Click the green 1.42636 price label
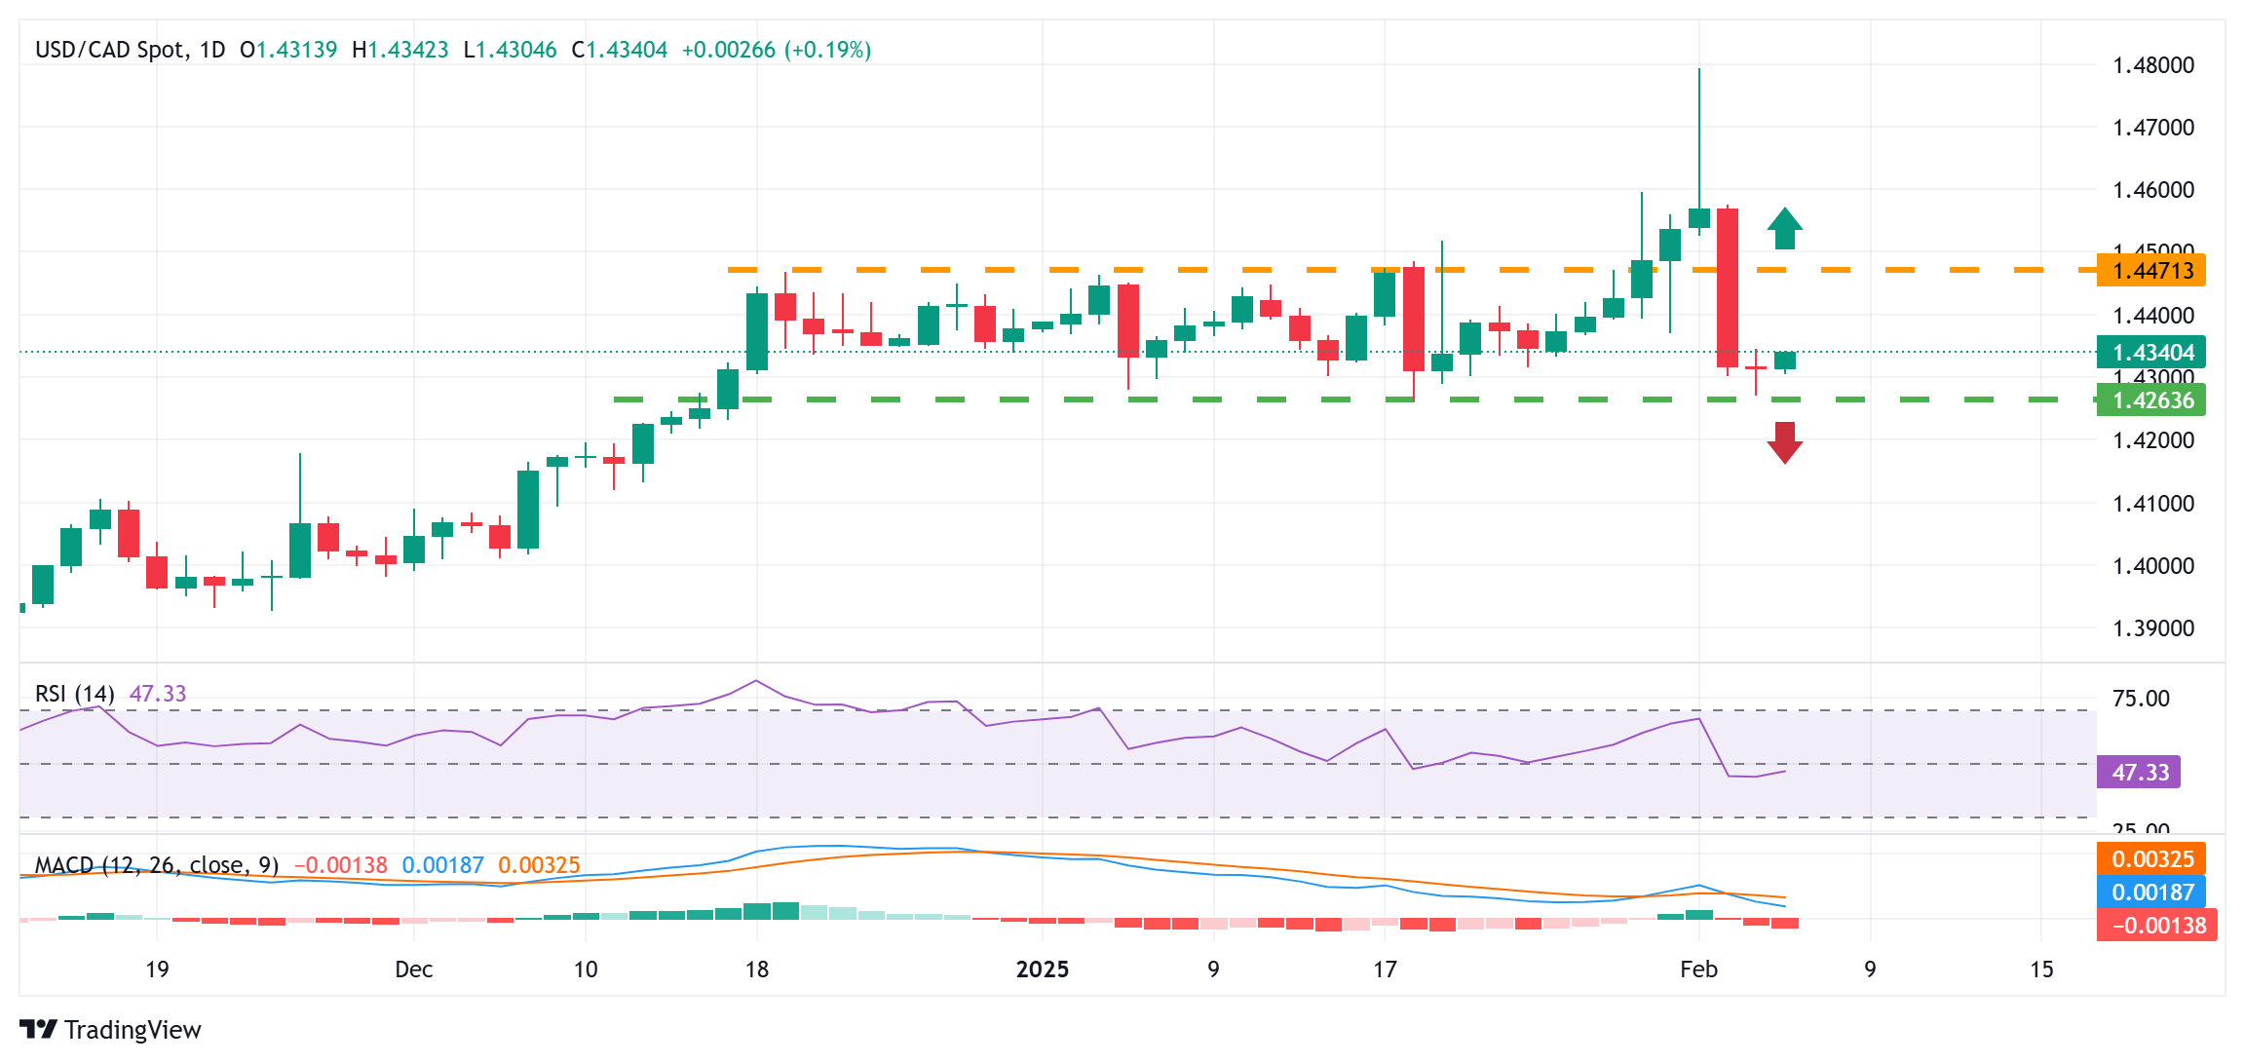The height and width of the screenshot is (1064, 2245). (x=2151, y=399)
